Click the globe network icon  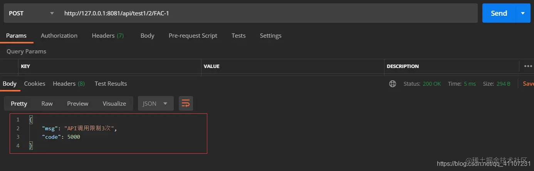(x=393, y=84)
